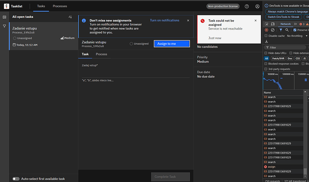Screen dimensions: 309x182
Task: Click the Non-production license badge
Action: tap(223, 6)
